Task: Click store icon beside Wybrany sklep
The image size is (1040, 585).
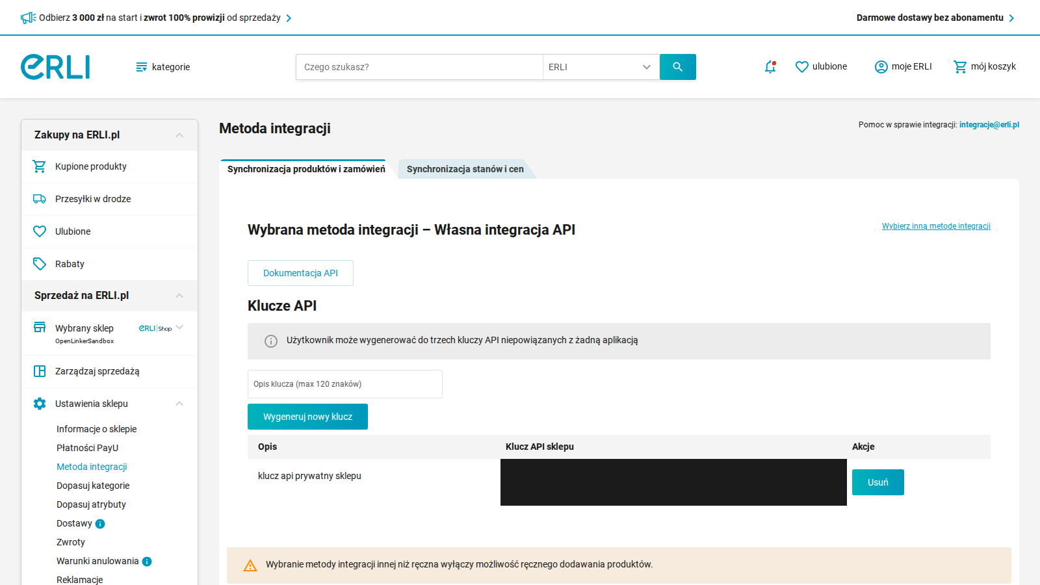Action: click(x=40, y=327)
